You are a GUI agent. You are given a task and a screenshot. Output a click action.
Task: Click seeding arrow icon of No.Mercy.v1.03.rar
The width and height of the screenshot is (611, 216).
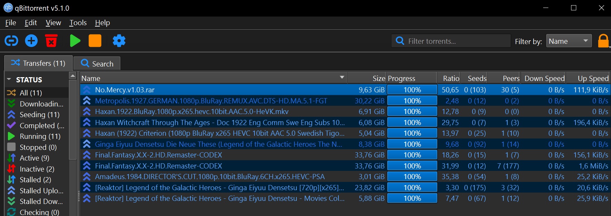pos(87,90)
